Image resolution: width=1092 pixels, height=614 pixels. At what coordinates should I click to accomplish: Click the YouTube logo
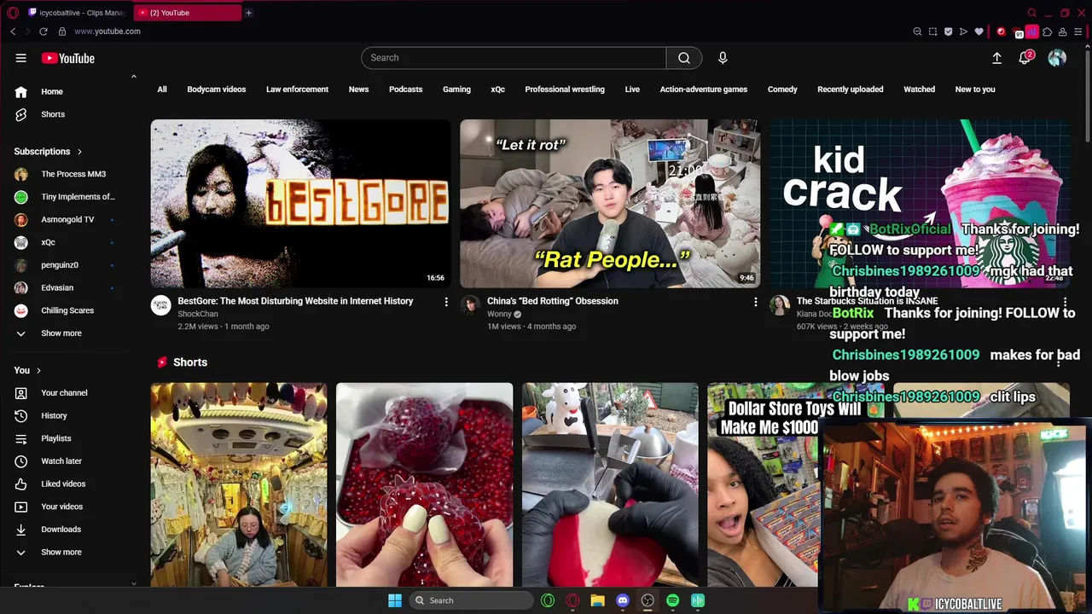pyautogui.click(x=68, y=58)
